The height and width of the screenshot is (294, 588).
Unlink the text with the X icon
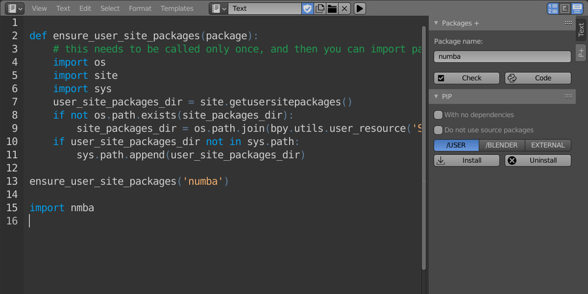coord(345,9)
